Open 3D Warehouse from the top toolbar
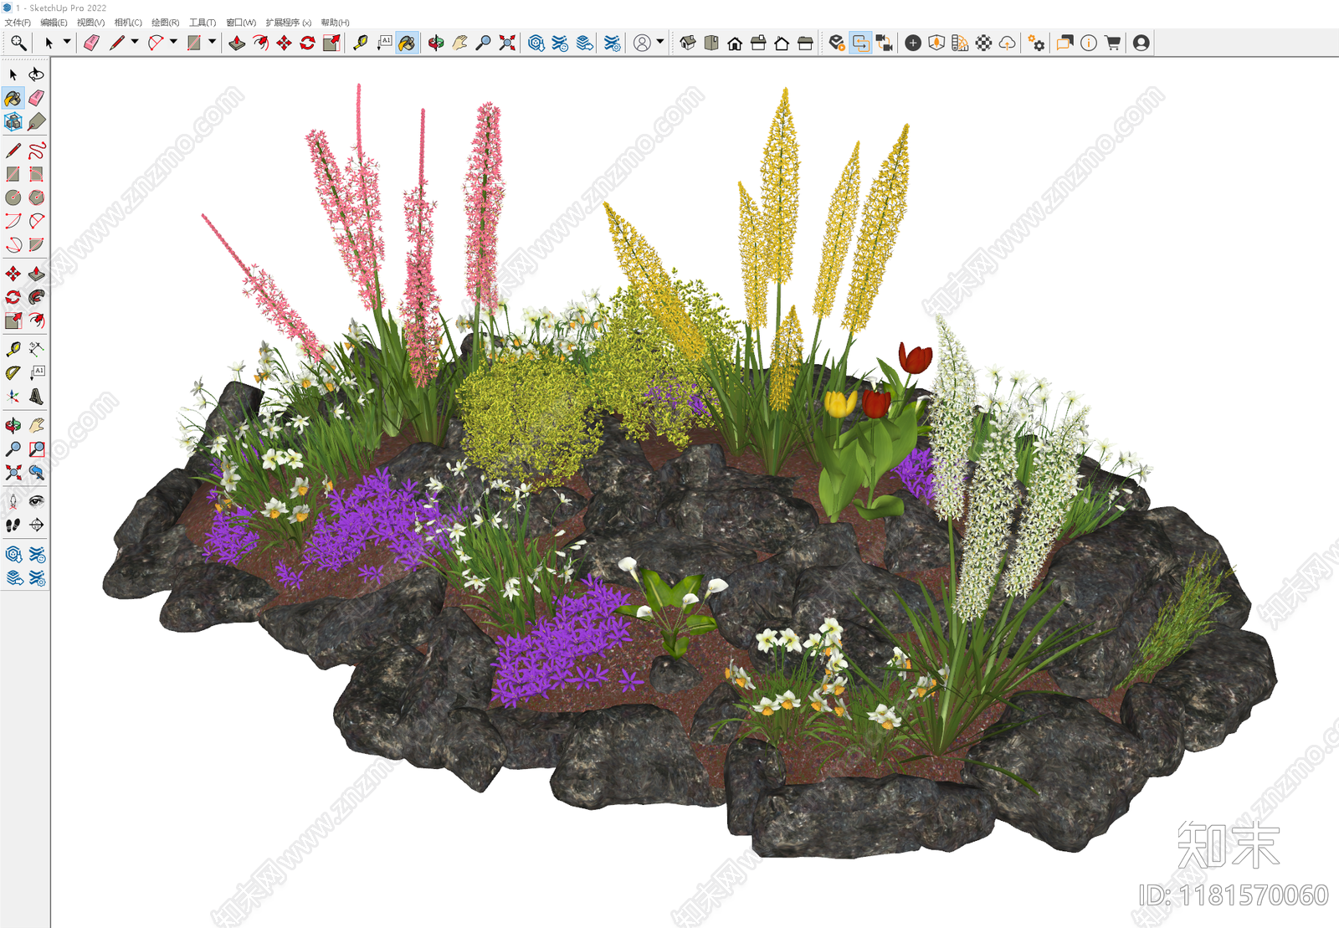The image size is (1339, 928). pos(536,43)
